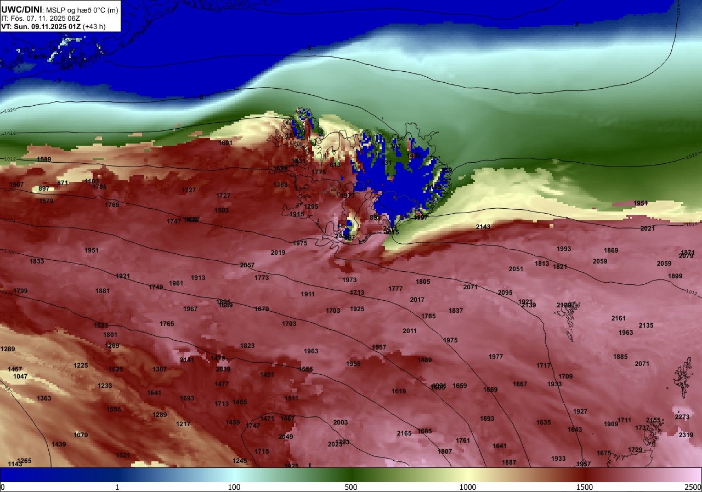Click the height value 1225
The width and height of the screenshot is (702, 492).
(x=81, y=365)
